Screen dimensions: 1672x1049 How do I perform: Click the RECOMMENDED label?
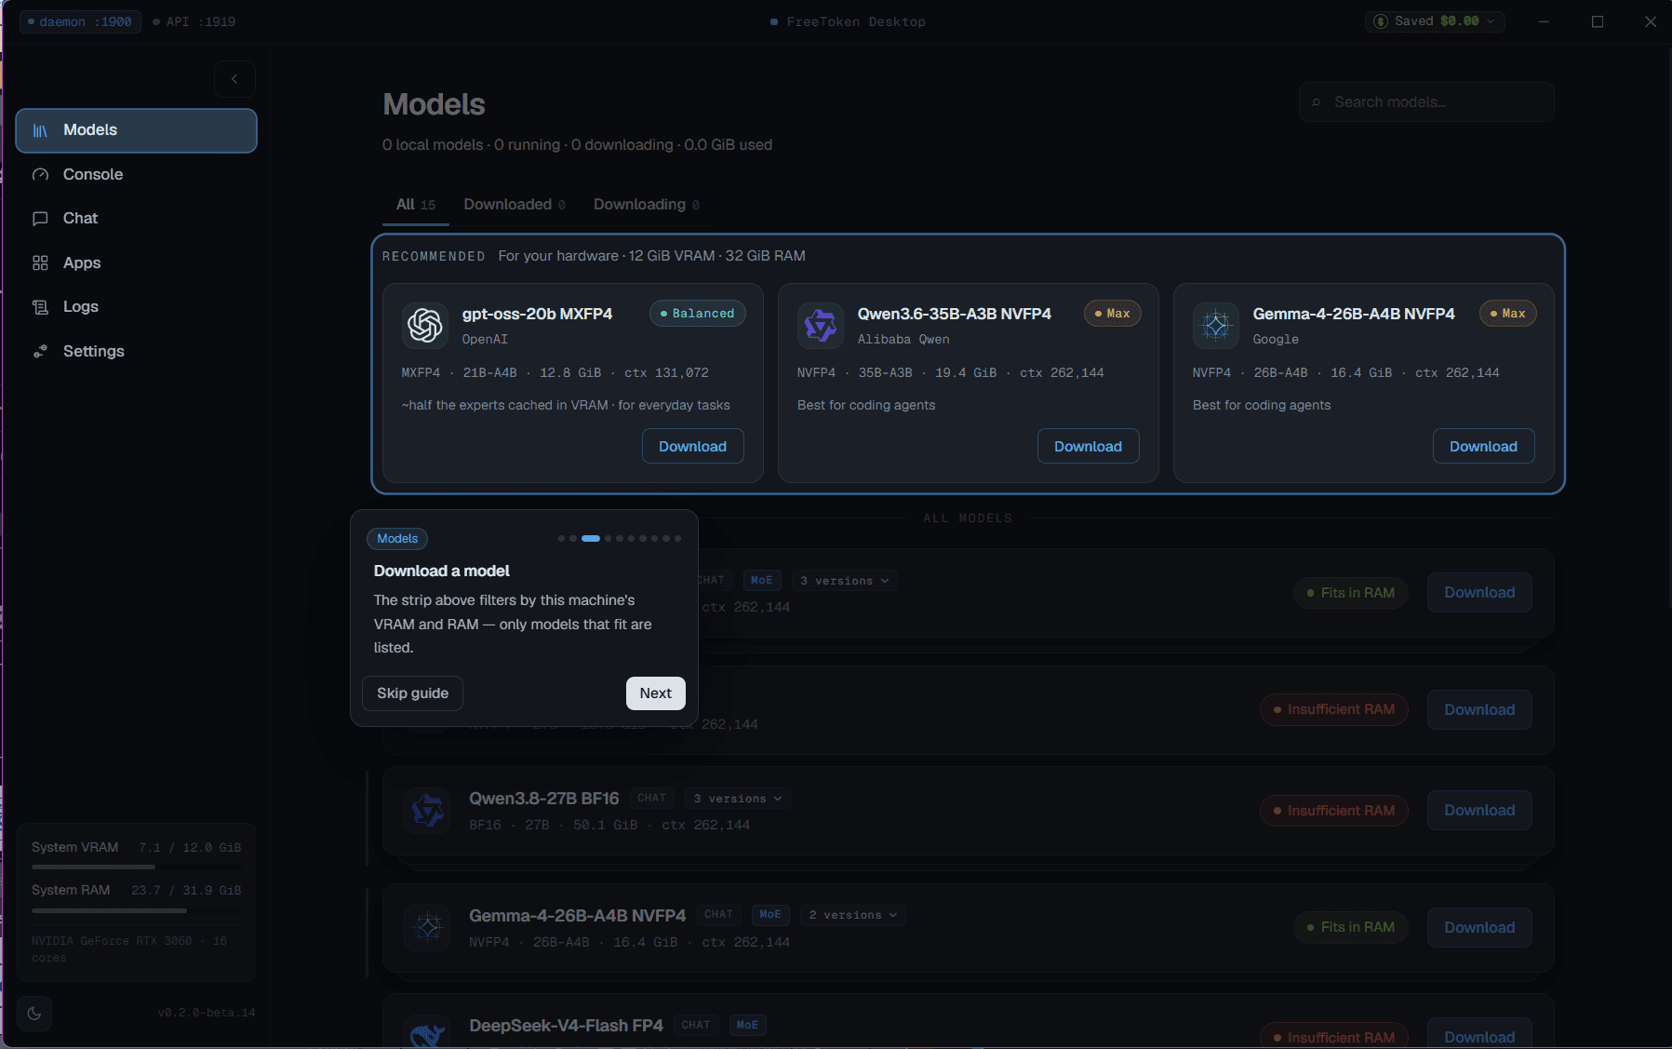pyautogui.click(x=434, y=256)
